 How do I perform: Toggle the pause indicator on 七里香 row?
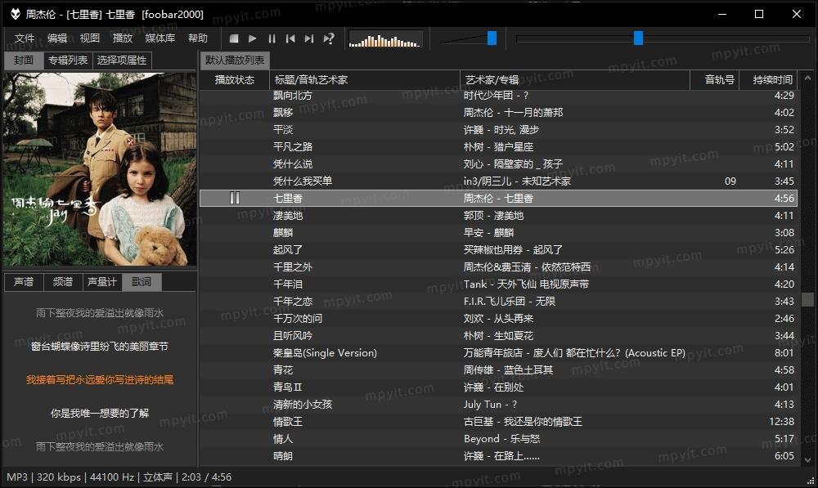234,198
